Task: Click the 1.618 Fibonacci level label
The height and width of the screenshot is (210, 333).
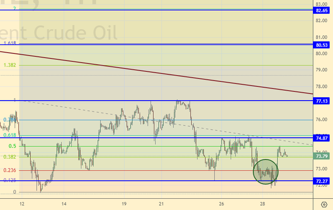Action: [x=10, y=43]
